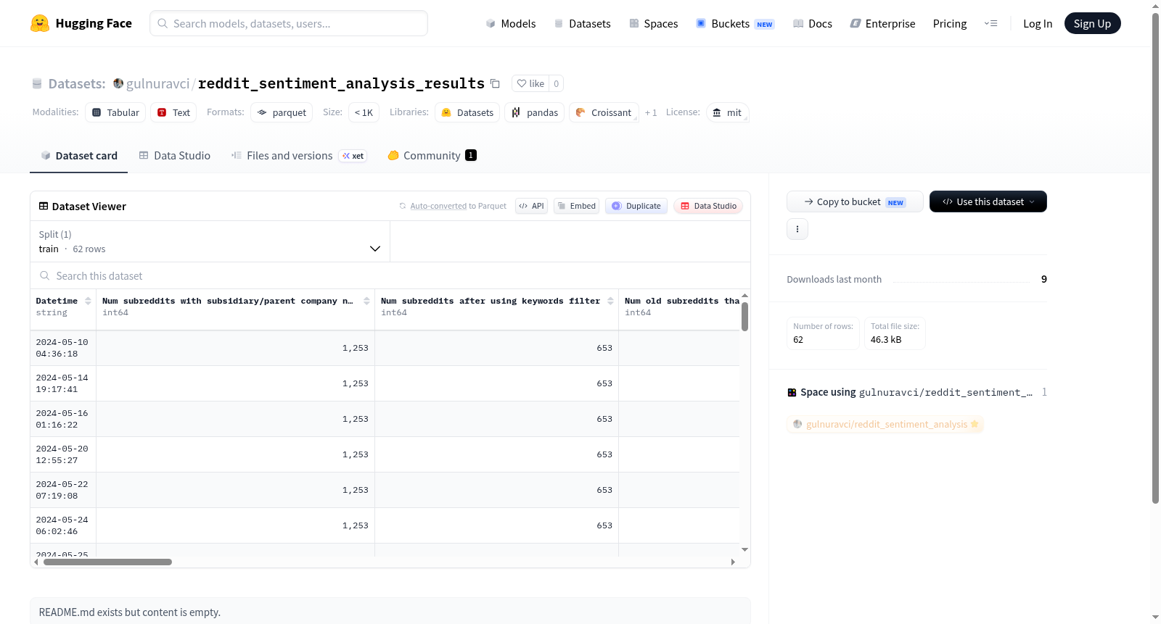
Task: Click the Duplicate button
Action: [x=636, y=206]
